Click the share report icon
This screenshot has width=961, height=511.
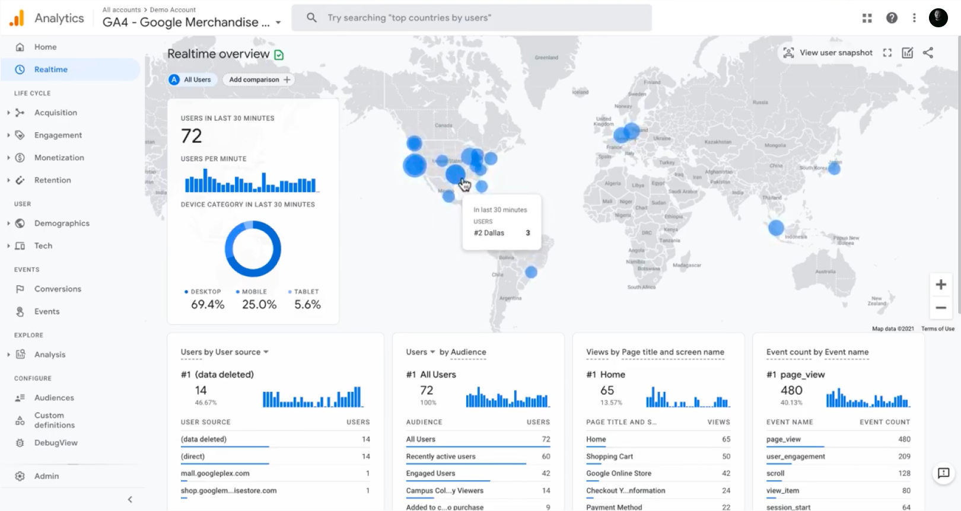pos(928,53)
